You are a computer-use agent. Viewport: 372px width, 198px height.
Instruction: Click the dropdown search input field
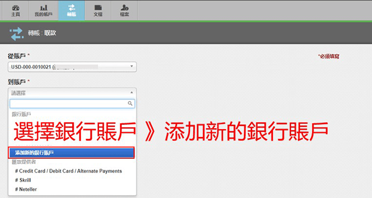(x=72, y=103)
